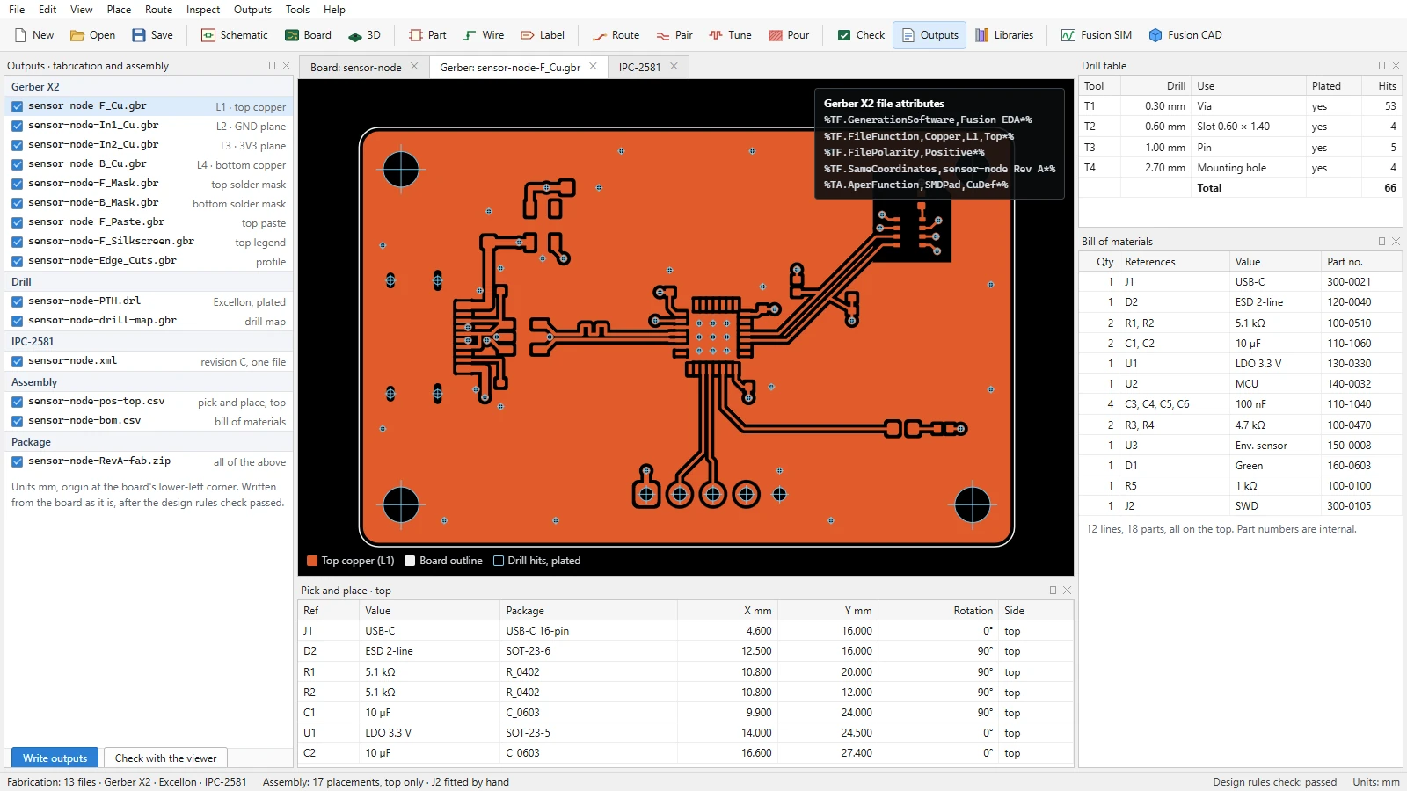Image resolution: width=1407 pixels, height=791 pixels.
Task: Select the copper Pour tool
Action: pos(789,35)
